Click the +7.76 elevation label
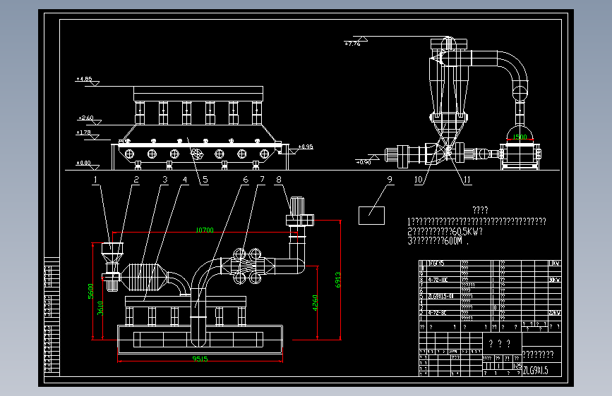 352,44
